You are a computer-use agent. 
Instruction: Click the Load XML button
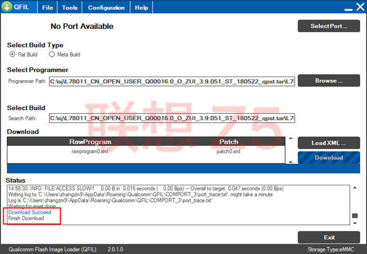point(329,143)
